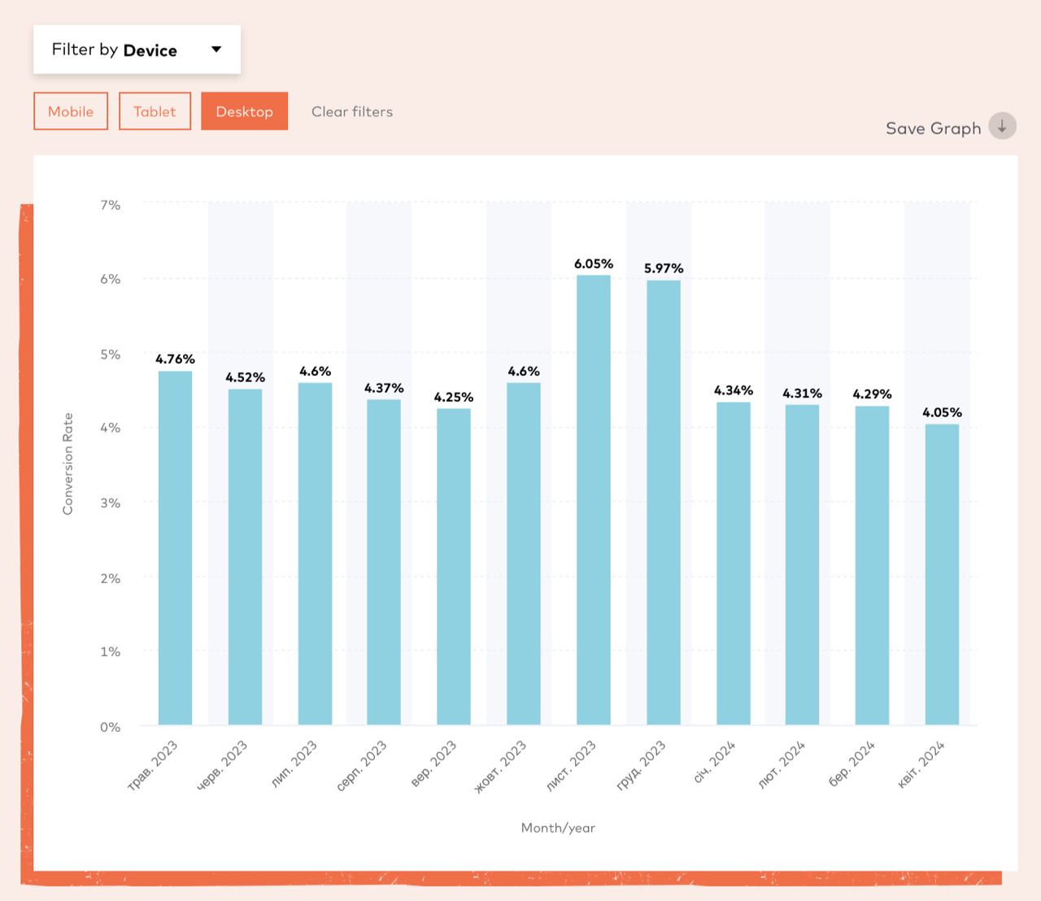This screenshot has width=1041, height=901.
Task: Click the Save Graph text label
Action: click(933, 128)
